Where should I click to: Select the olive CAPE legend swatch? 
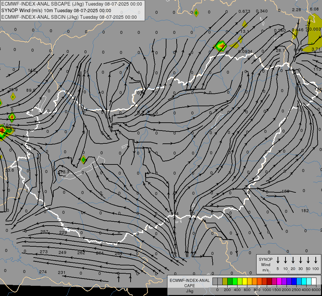point(225,281)
